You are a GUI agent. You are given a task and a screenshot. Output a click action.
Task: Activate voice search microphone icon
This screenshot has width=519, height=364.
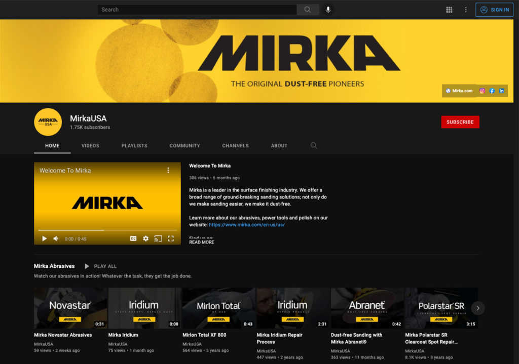coord(328,10)
